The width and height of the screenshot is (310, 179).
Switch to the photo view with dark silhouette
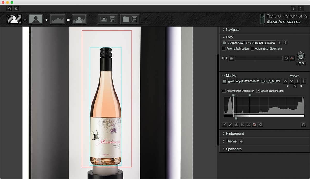click(36, 19)
